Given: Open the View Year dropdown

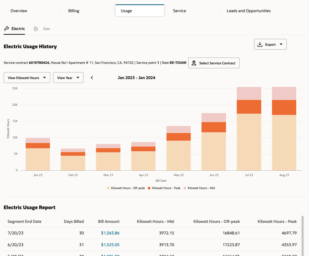Looking at the screenshot, I should click(68, 78).
